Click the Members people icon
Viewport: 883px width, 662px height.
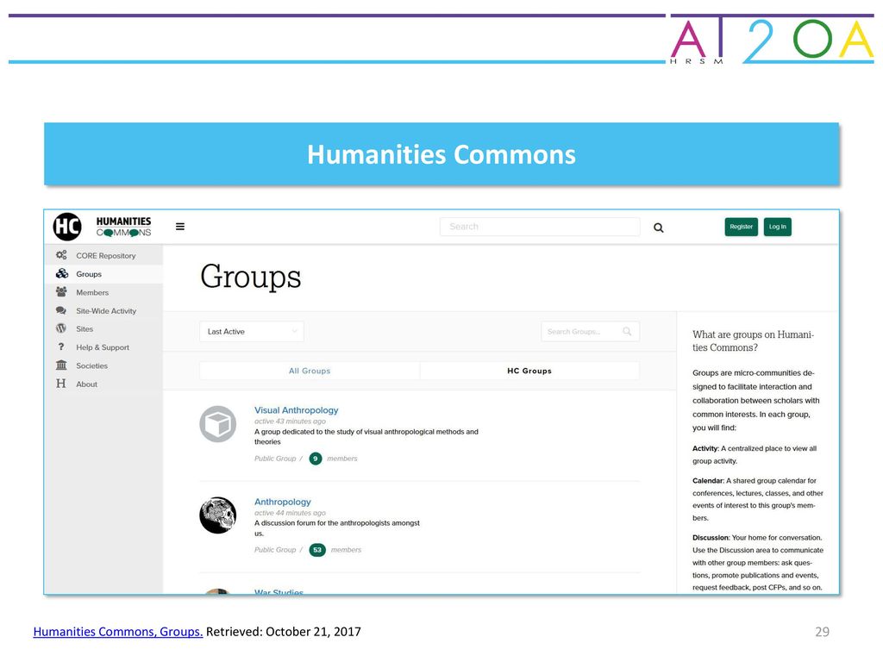[61, 291]
